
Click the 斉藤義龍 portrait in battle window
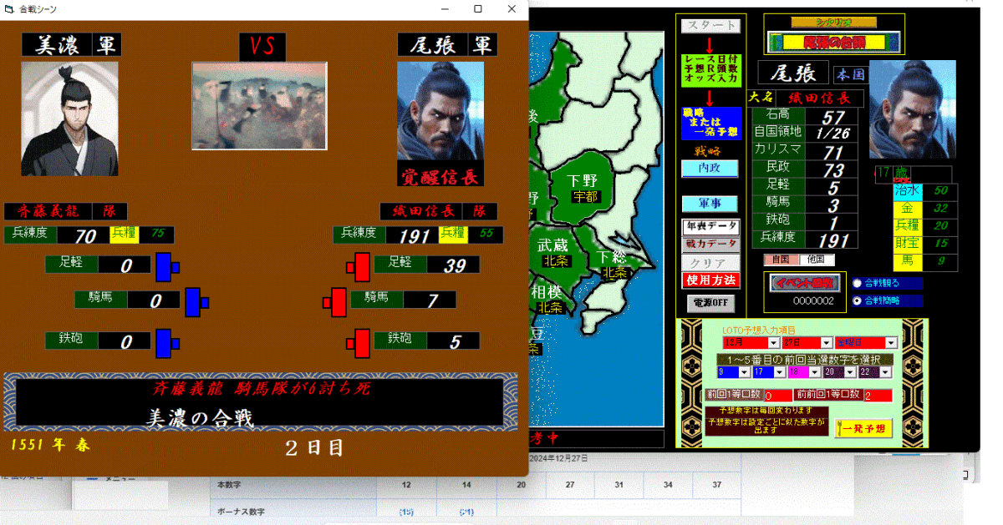point(69,119)
